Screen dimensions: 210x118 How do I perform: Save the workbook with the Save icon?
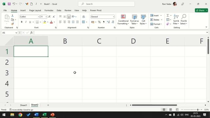click(9, 4)
